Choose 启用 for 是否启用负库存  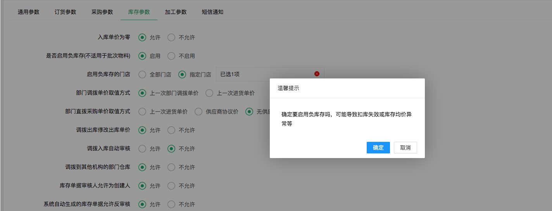[142, 56]
